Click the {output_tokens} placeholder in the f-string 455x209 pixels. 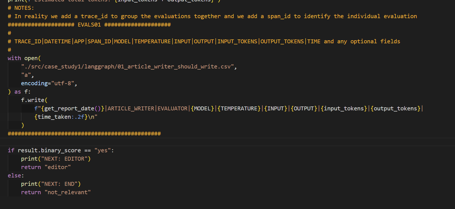point(395,109)
